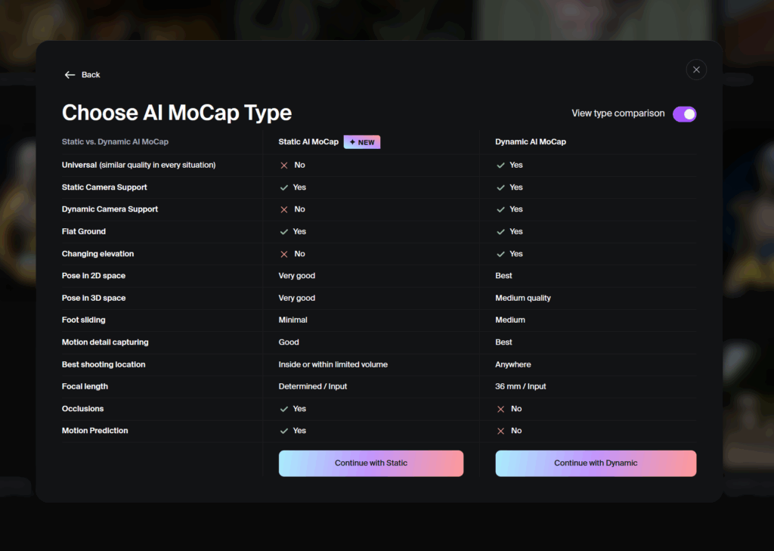Select the Focal length row label
Screen dimensions: 774x551
tap(85, 386)
